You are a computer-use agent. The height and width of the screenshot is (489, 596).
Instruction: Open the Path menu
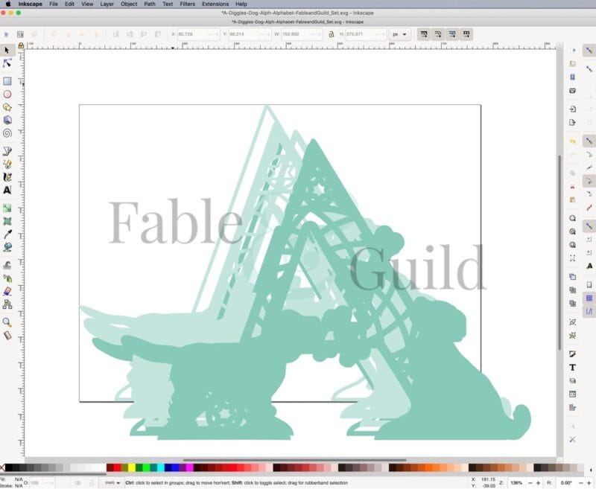click(148, 4)
